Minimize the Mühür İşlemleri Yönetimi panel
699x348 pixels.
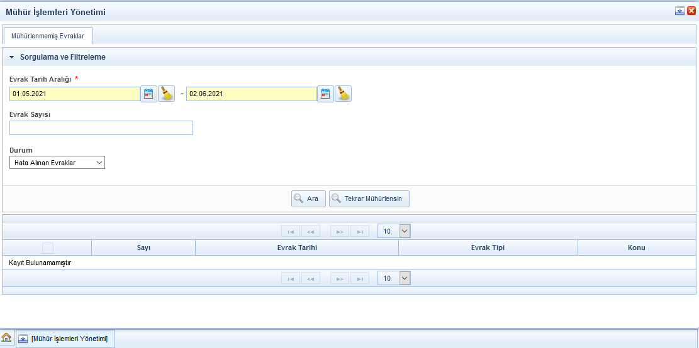coord(679,11)
